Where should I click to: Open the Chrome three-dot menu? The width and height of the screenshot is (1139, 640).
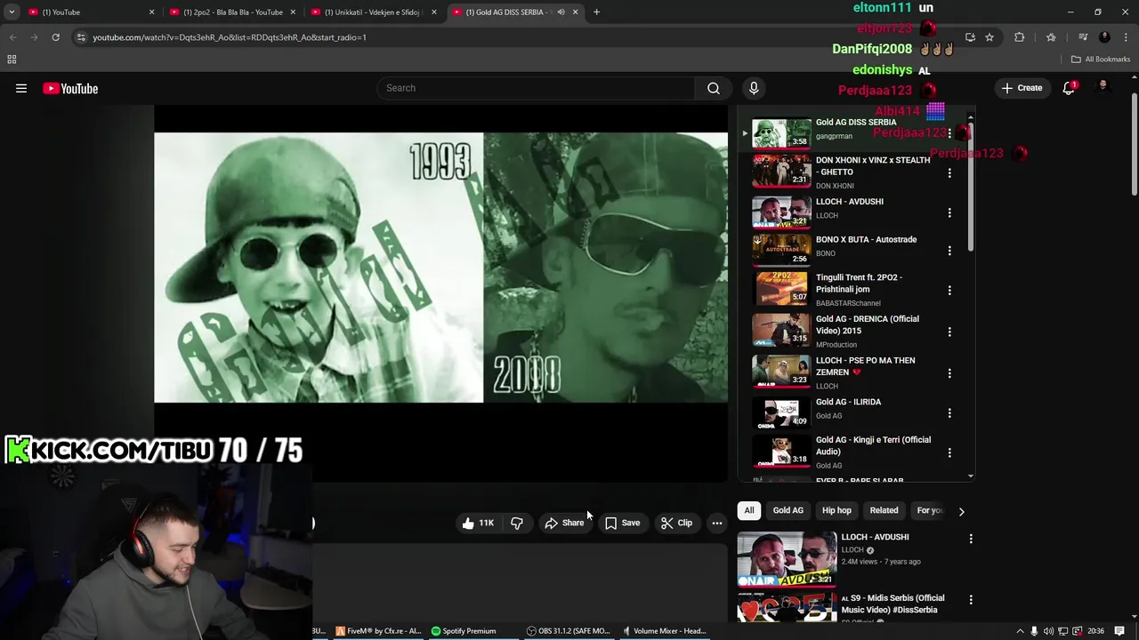tap(1126, 37)
